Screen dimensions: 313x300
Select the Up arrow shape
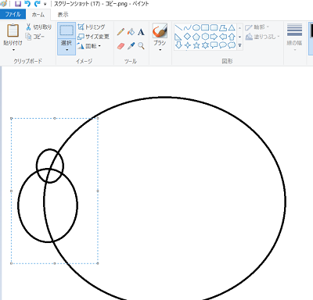pyautogui.click(x=232, y=37)
